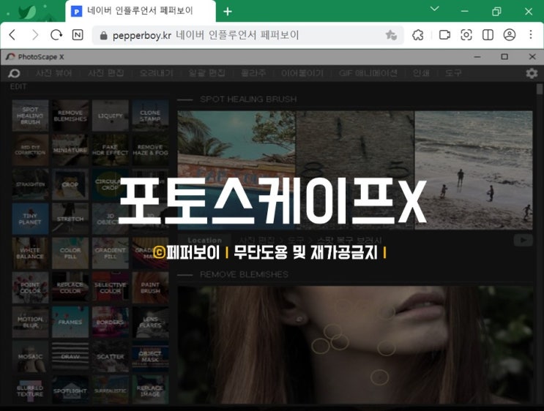Select the Crop tool tile
Image resolution: width=544 pixels, height=411 pixels.
70,184
